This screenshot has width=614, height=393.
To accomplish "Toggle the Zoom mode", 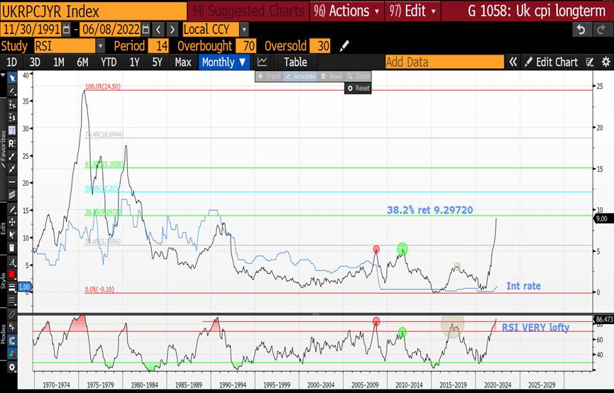I will pos(358,77).
